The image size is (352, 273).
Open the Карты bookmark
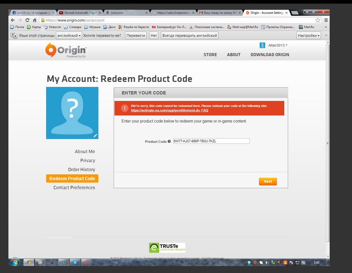point(34,27)
